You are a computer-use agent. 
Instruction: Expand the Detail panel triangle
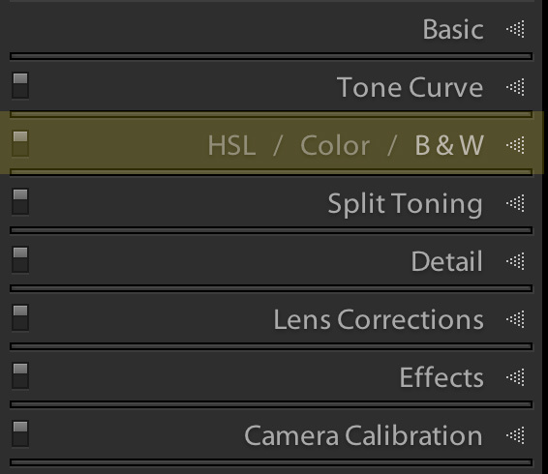pyautogui.click(x=515, y=261)
